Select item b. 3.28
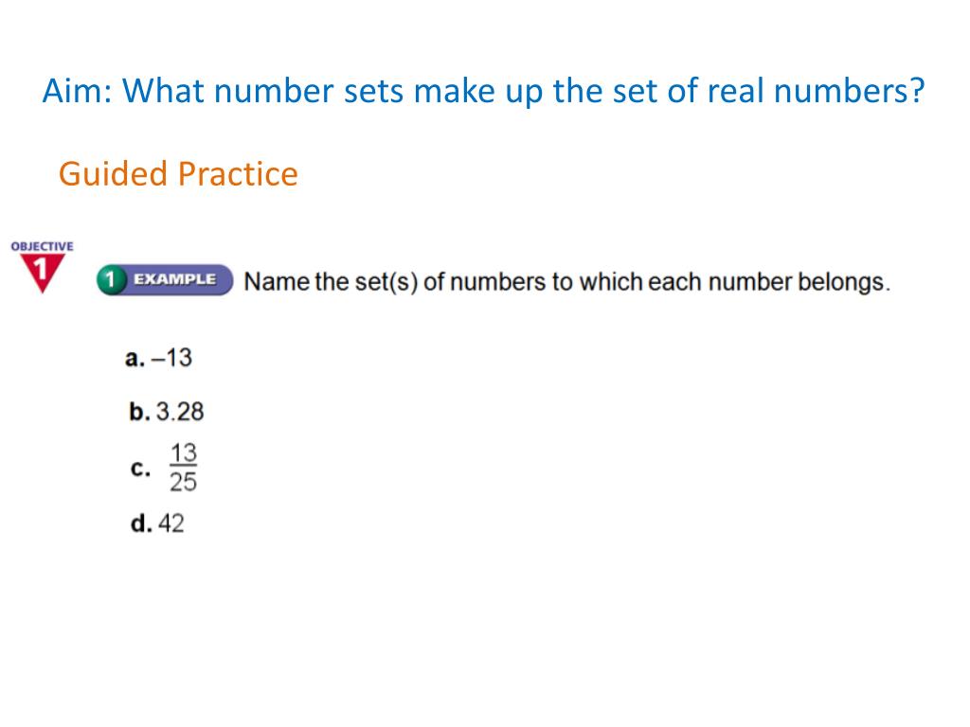Image resolution: width=970 pixels, height=727 pixels. pyautogui.click(x=166, y=412)
